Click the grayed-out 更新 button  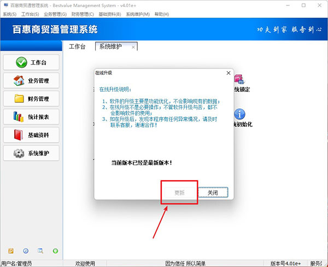[179, 193]
